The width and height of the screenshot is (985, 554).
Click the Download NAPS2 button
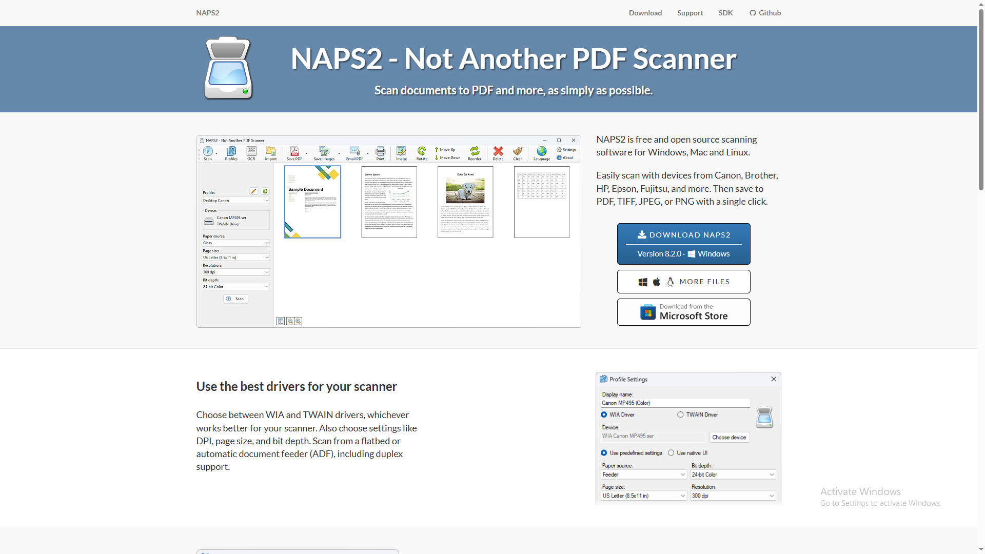(x=683, y=244)
